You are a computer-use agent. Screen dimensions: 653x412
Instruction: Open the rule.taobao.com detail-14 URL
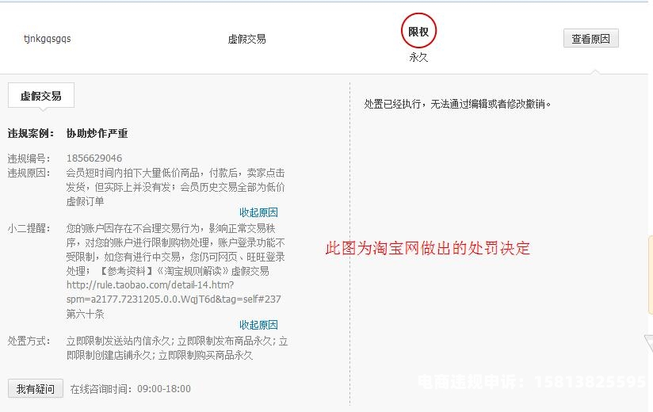(174, 292)
